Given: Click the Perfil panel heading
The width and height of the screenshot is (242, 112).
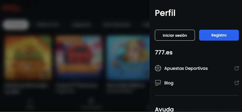Looking at the screenshot, I should pyautogui.click(x=165, y=13).
